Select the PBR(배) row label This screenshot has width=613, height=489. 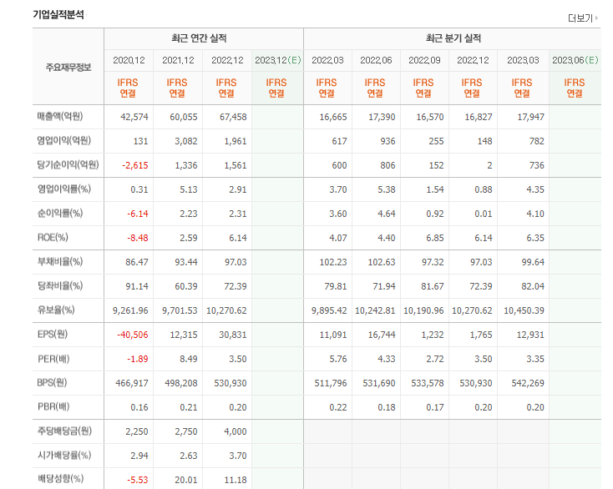[x=53, y=407]
